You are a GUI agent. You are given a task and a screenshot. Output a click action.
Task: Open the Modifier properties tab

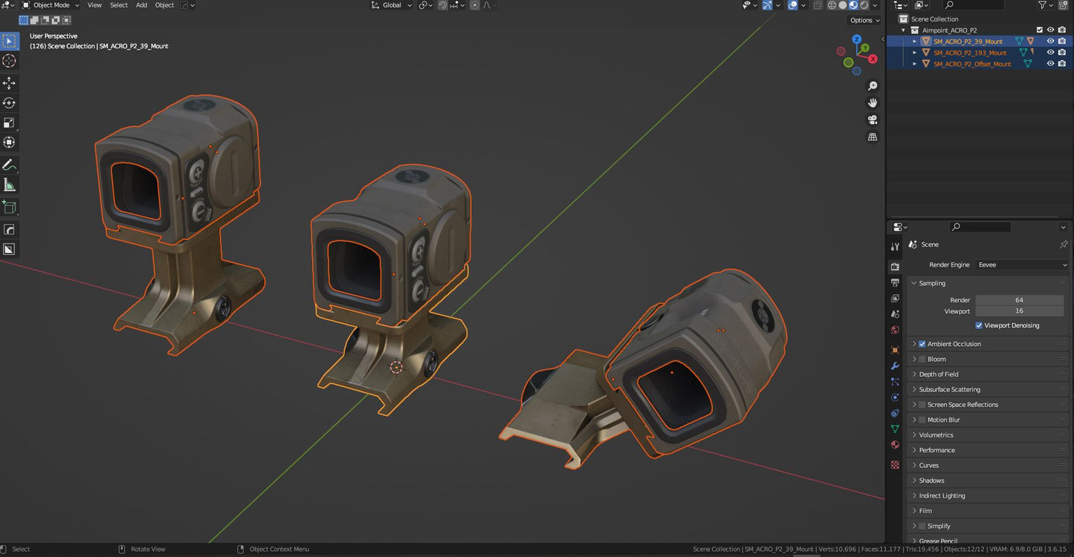coord(895,365)
